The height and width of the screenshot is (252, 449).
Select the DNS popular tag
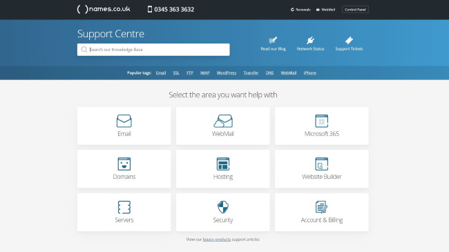click(269, 72)
